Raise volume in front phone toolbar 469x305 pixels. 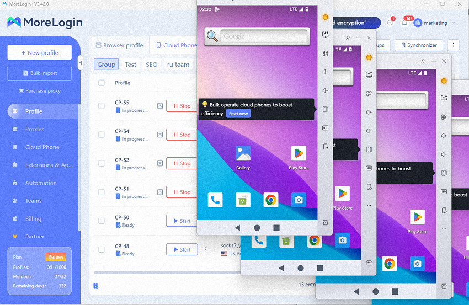[325, 72]
